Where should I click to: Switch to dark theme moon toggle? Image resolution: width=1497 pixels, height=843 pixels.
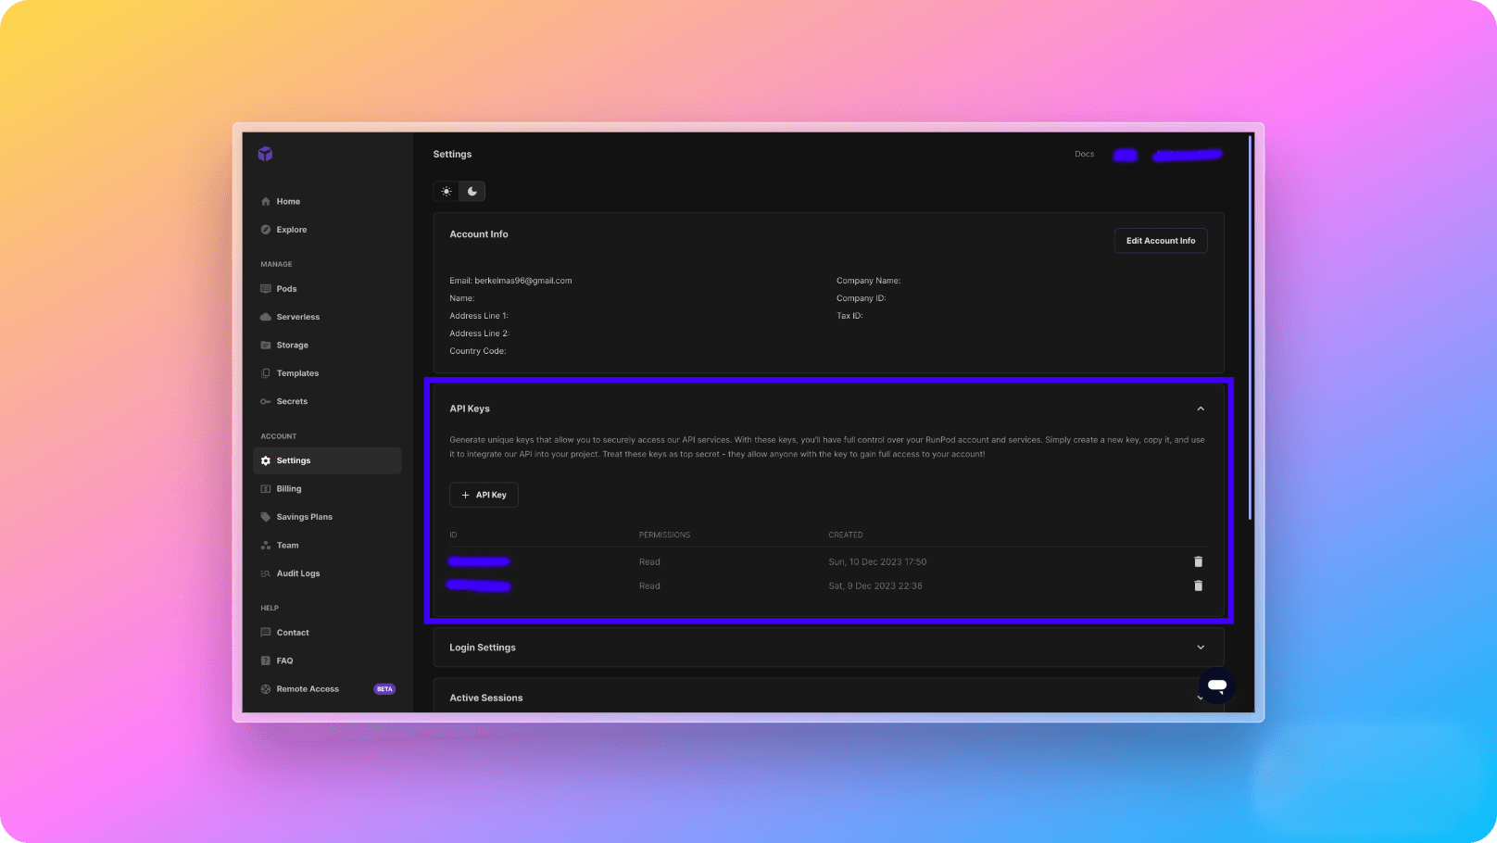coord(472,192)
